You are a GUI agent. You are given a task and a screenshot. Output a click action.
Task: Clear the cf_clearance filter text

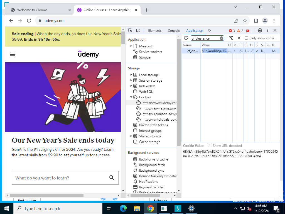[x=221, y=38]
